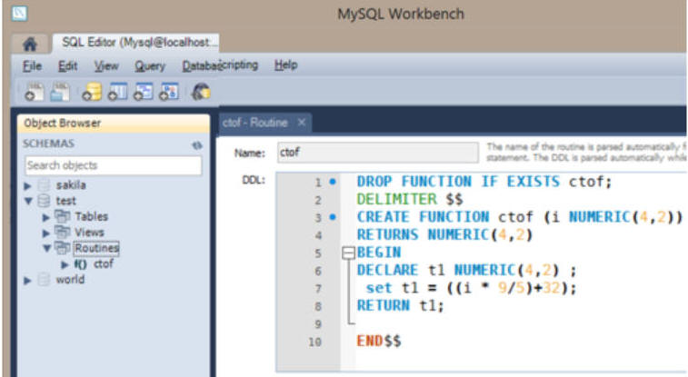688x377 pixels.
Task: Click the new SQL script toolbar icon
Action: [34, 92]
